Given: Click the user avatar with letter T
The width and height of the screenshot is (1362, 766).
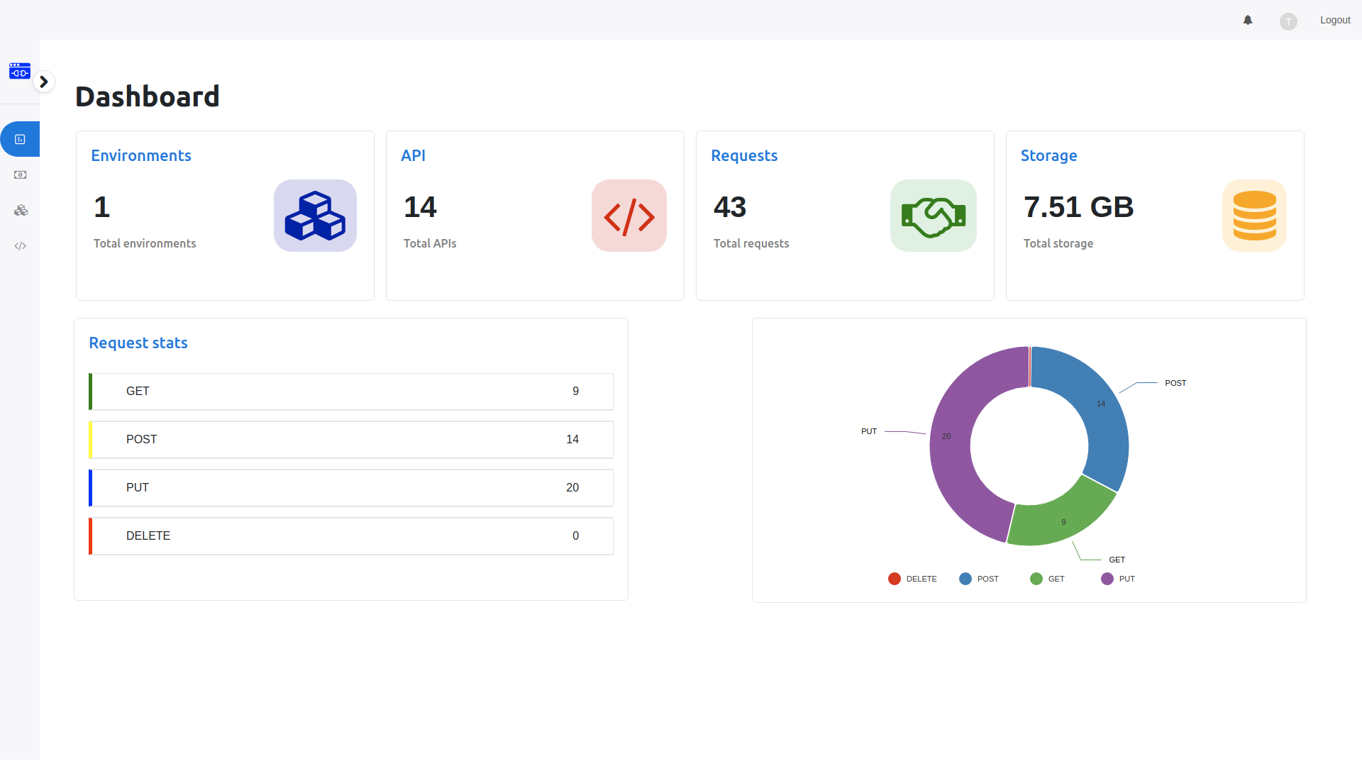Looking at the screenshot, I should coord(1288,21).
